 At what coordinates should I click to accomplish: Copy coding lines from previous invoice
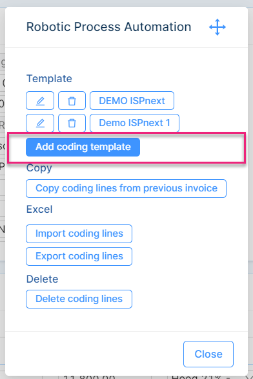click(x=126, y=189)
